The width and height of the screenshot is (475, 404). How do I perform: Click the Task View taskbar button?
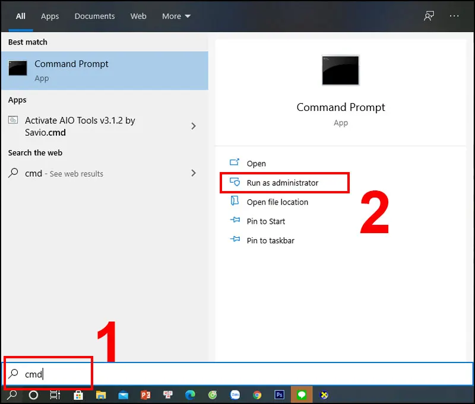point(55,395)
